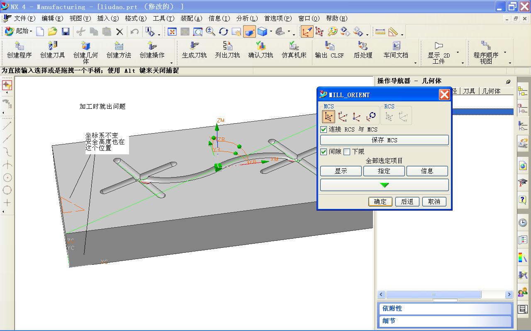Click the 保存 MCS button
531x331 pixels.
click(x=384, y=140)
